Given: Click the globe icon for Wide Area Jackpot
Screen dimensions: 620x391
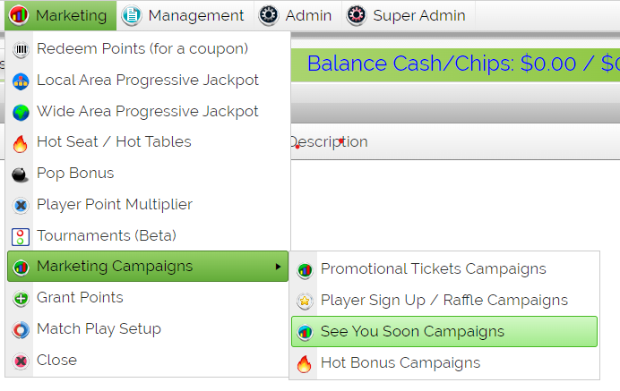Looking at the screenshot, I should pos(21,113).
